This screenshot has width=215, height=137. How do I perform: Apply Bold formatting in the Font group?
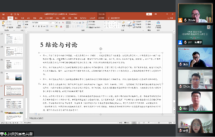point(33,26)
